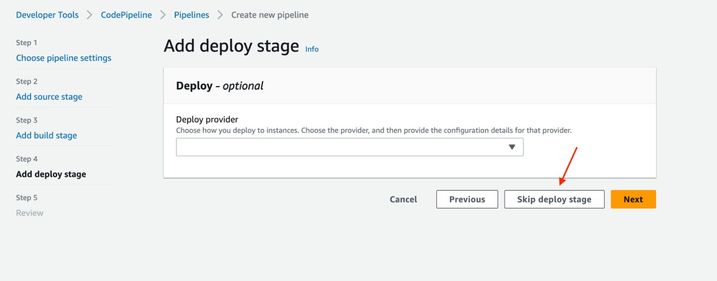
Task: Return to the Add build stage step
Action: 47,135
